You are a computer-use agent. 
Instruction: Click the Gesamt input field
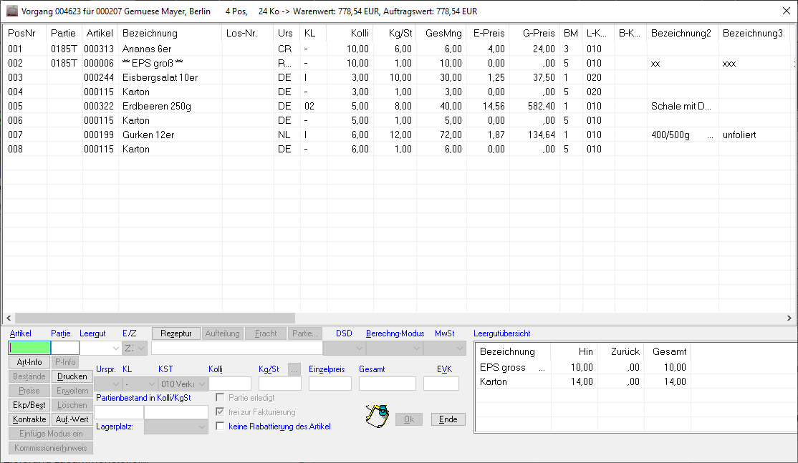[388, 383]
